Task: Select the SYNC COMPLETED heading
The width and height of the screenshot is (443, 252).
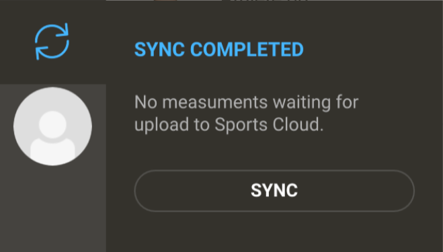Action: click(219, 50)
